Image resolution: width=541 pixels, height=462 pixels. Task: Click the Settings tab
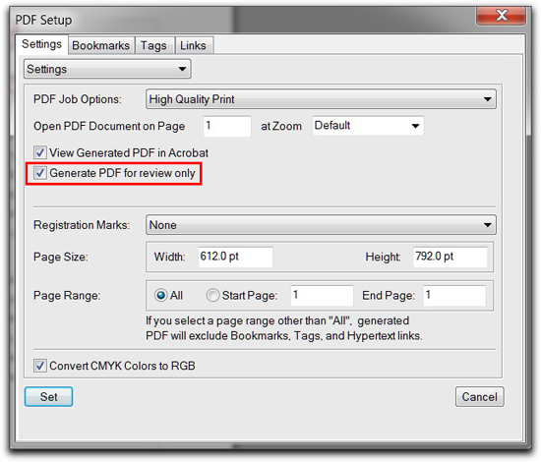(x=41, y=44)
